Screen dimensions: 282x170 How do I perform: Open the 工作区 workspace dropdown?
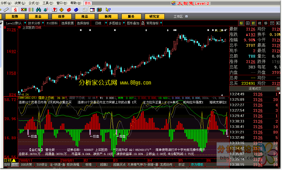tap(187, 16)
